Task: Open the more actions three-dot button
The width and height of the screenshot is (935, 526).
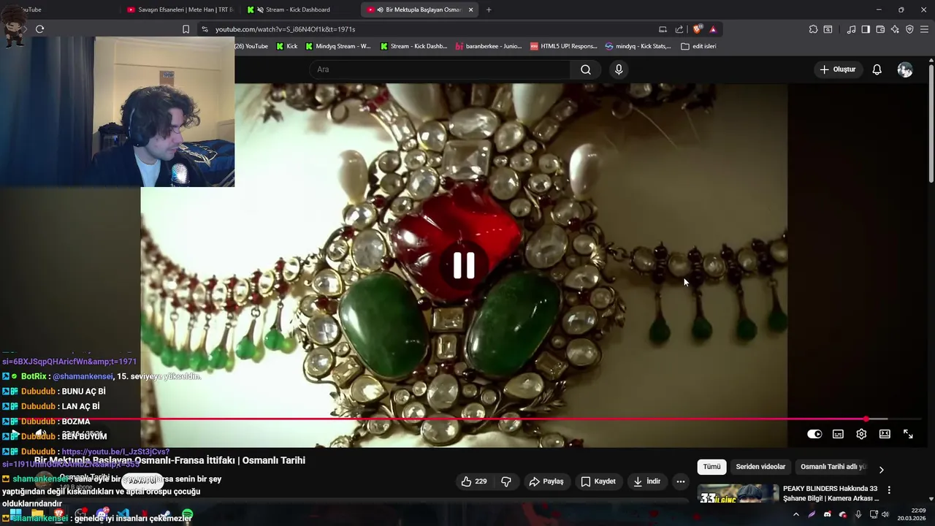Action: 681,481
